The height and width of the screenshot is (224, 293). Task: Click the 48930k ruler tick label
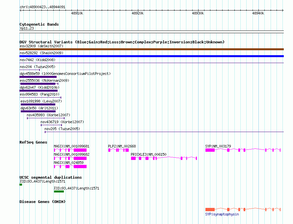[198, 13]
